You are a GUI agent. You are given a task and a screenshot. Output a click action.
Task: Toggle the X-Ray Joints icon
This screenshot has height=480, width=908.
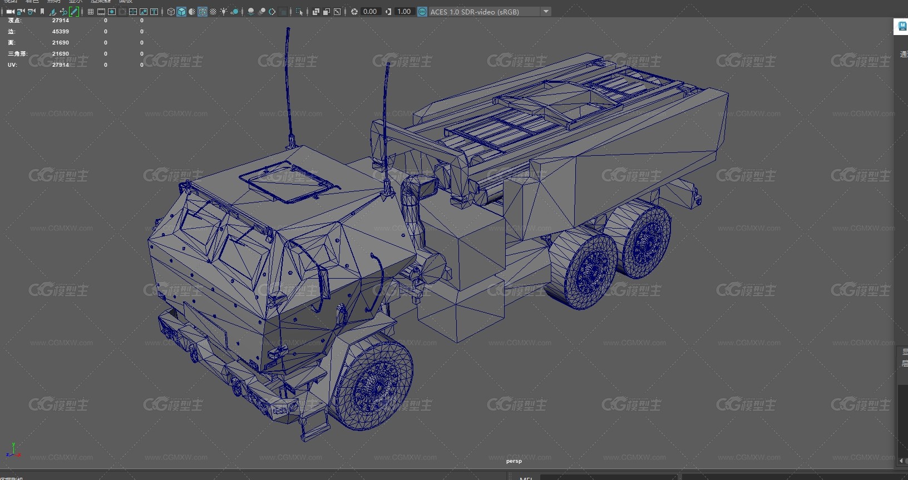click(337, 12)
